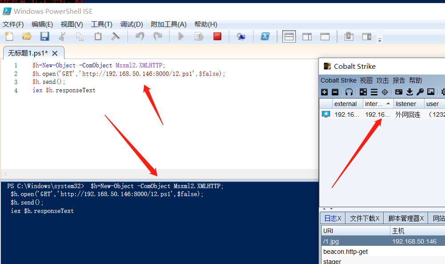Launch PowerShell.exe with the blue console icon
The height and width of the screenshot is (264, 445).
tap(265, 36)
